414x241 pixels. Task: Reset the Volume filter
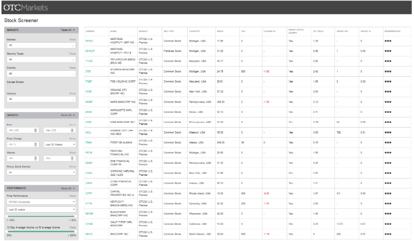coord(73,152)
